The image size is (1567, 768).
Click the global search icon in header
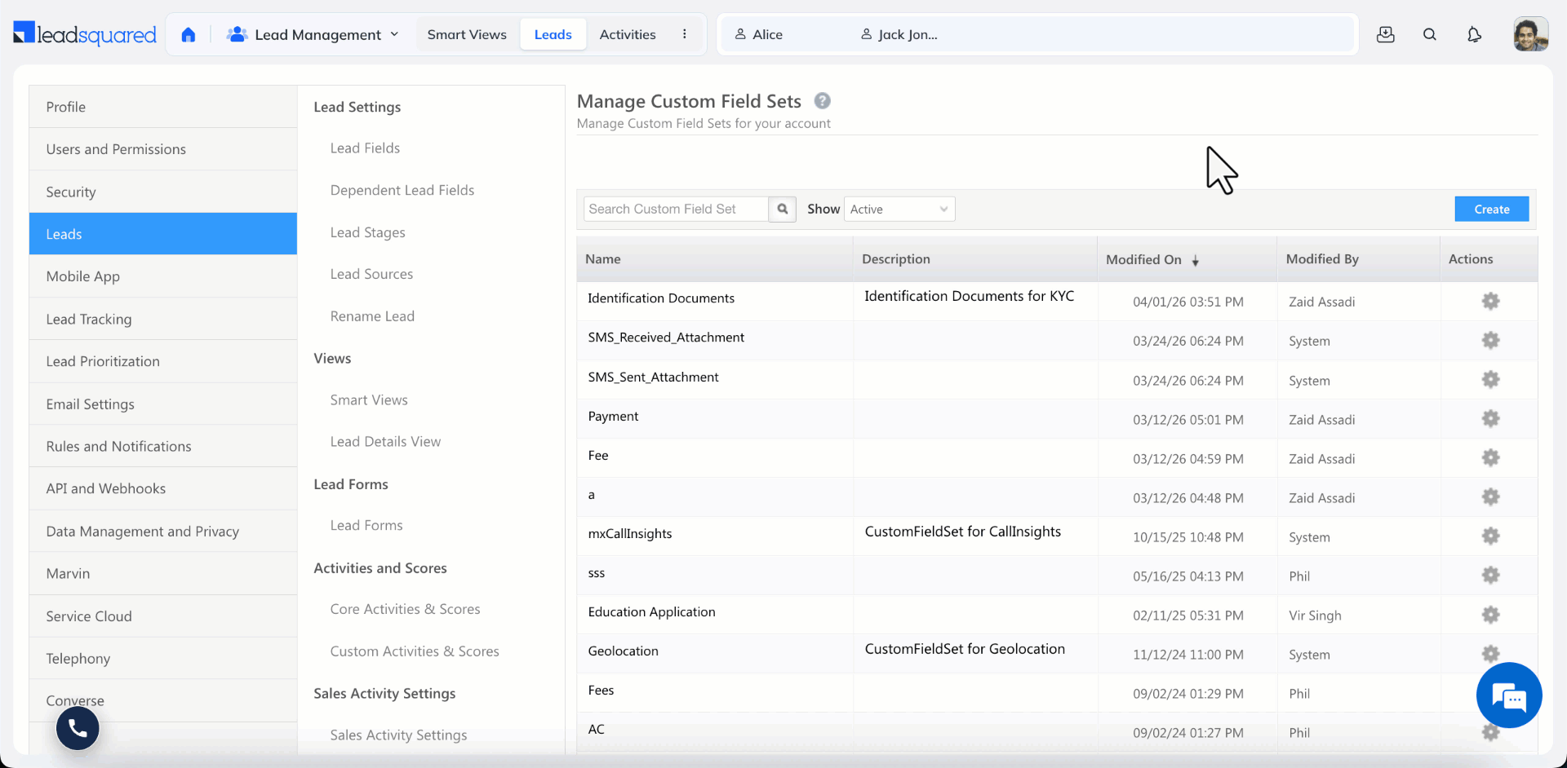1429,34
